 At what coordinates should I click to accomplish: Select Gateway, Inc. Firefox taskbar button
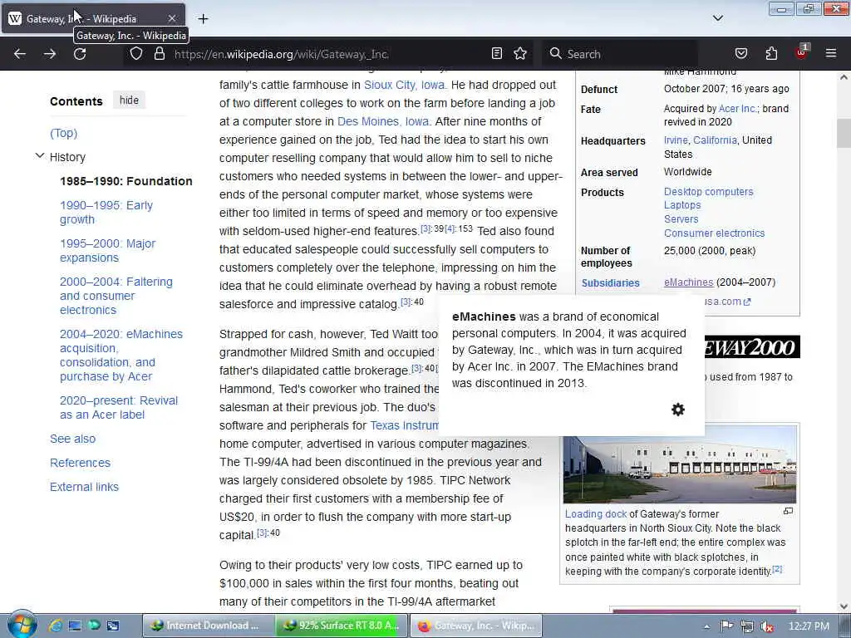(476, 626)
